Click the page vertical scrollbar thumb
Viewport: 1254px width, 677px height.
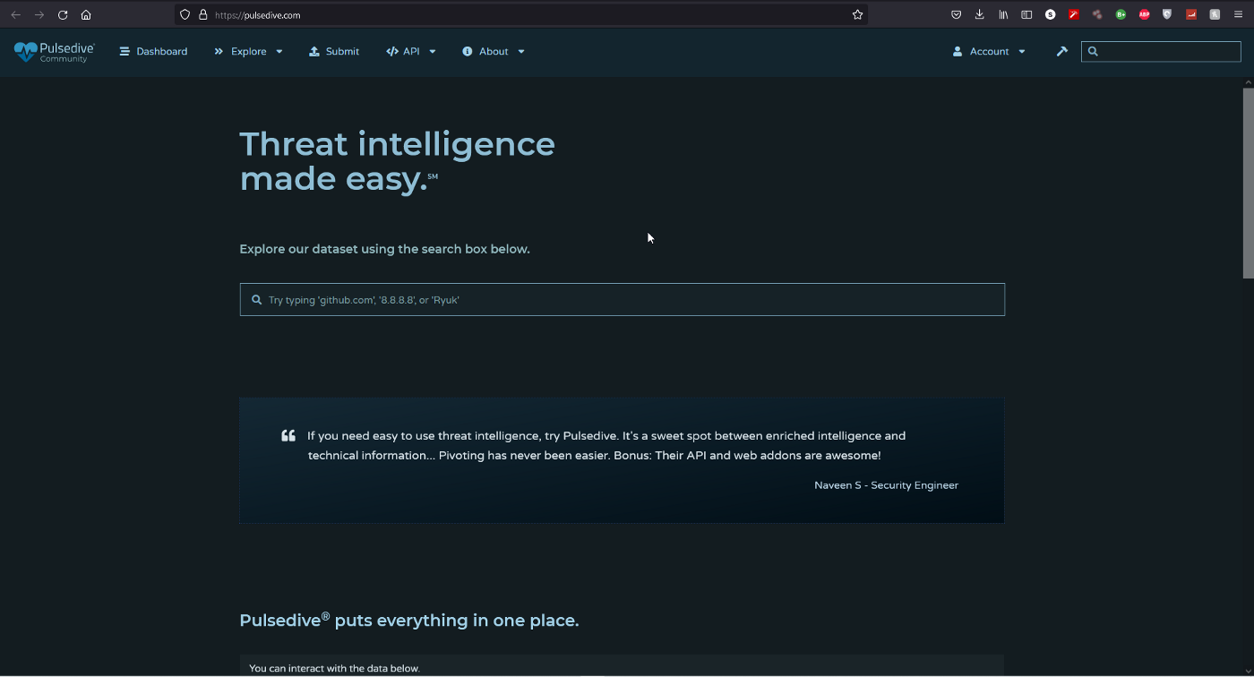(1249, 183)
